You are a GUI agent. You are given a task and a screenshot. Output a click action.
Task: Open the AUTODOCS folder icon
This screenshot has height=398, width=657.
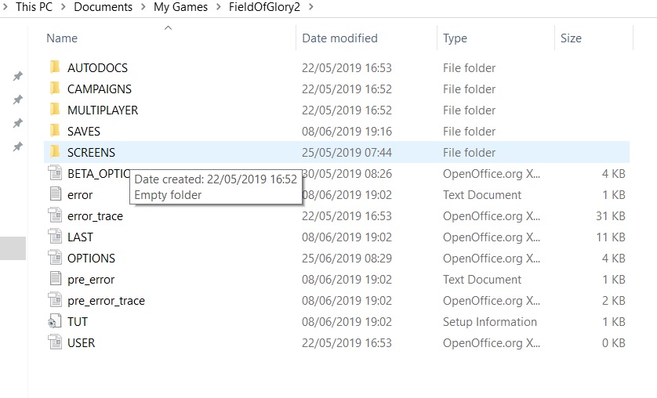pyautogui.click(x=54, y=67)
